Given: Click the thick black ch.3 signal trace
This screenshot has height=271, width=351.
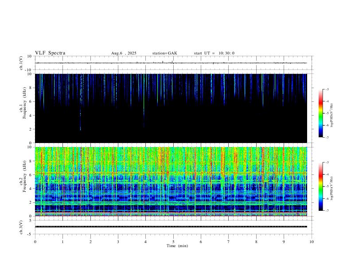Looking at the screenshot, I should (x=171, y=227).
